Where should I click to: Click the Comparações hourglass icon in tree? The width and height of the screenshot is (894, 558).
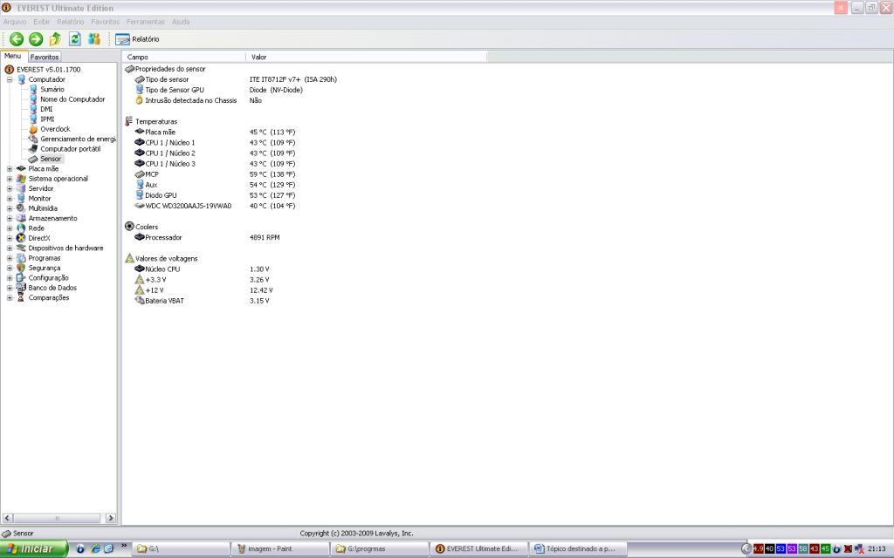(21, 298)
